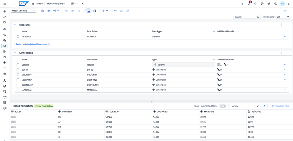Check the REVENUE measure checkbox

pos(18,37)
